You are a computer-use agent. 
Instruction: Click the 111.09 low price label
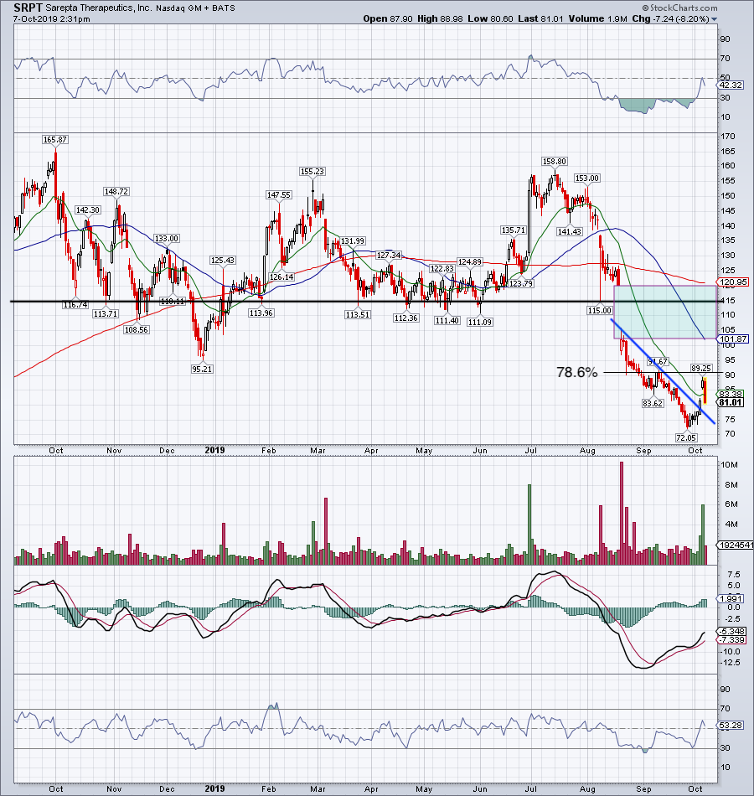[x=480, y=322]
